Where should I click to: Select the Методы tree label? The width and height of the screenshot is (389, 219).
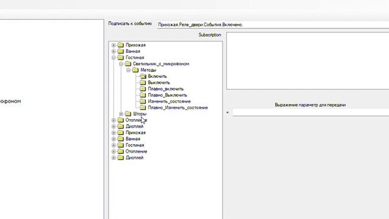(x=148, y=70)
